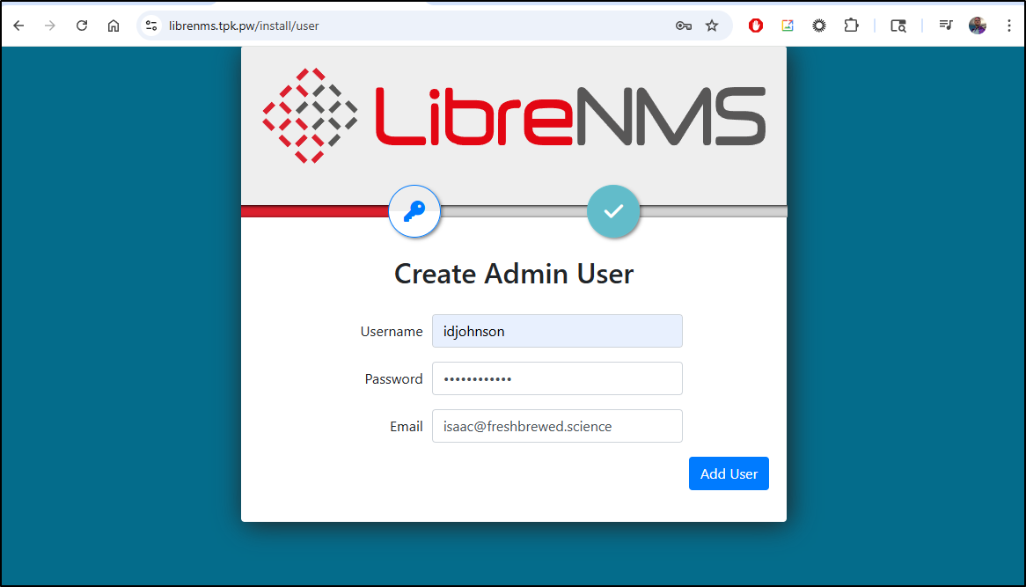Open the saved passwords key icon
1026x587 pixels.
(684, 26)
